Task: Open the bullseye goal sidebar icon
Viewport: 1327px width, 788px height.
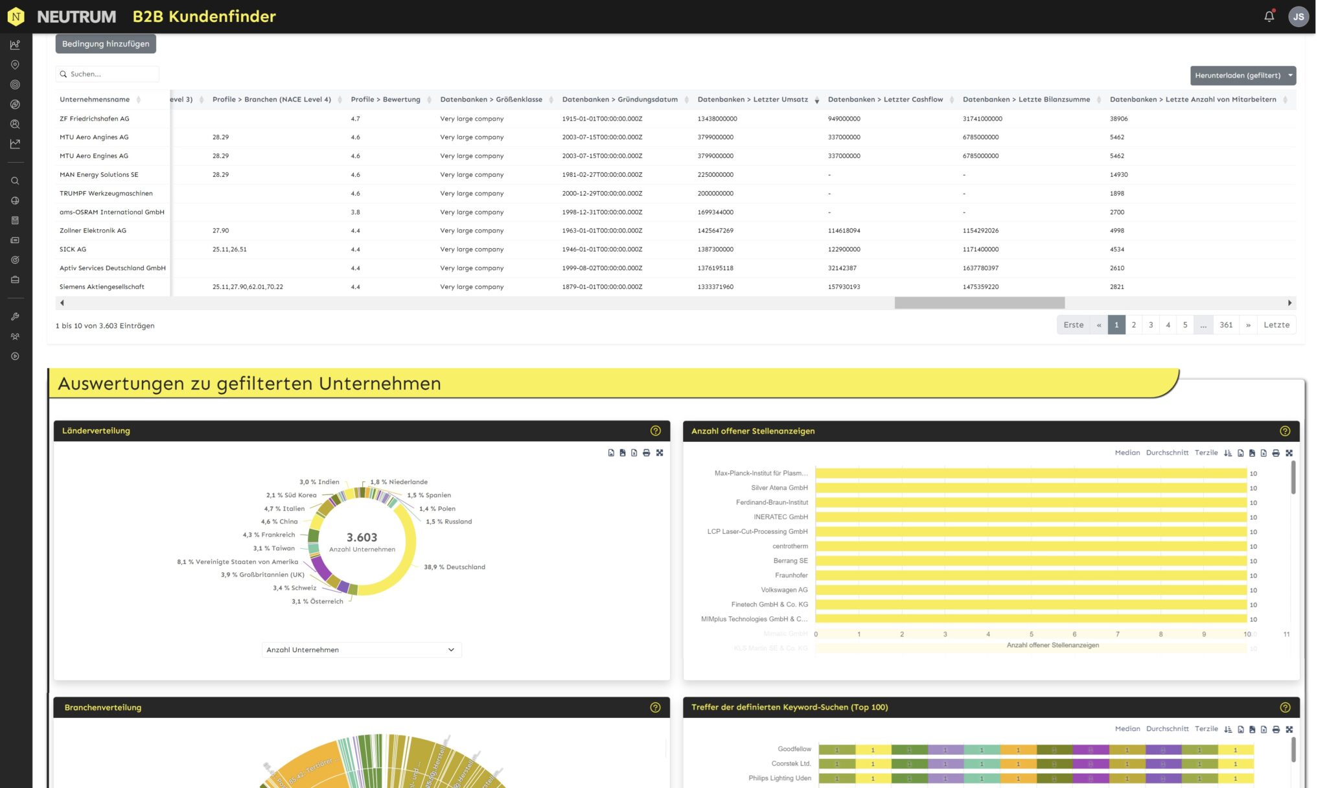Action: point(15,260)
